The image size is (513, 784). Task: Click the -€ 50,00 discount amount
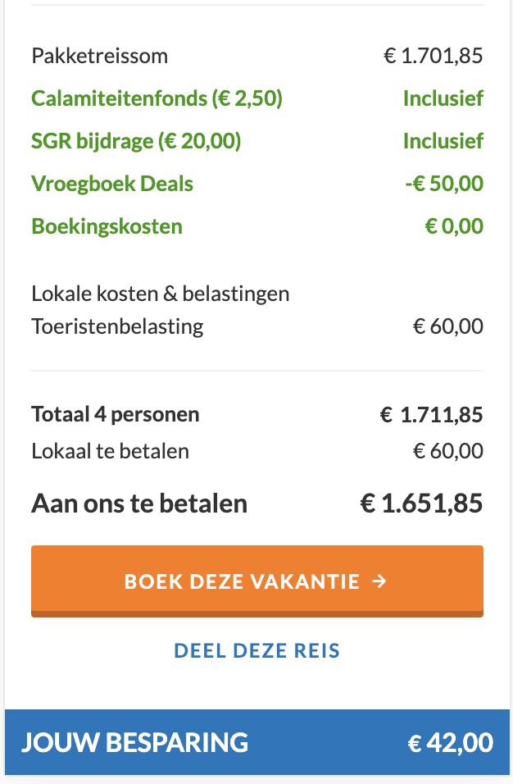pyautogui.click(x=443, y=184)
